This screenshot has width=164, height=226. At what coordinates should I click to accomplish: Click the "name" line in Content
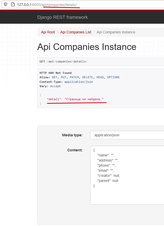106,155
